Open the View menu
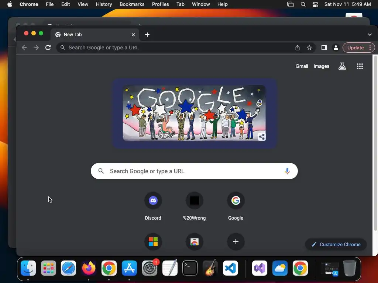The image size is (378, 283). 83,4
